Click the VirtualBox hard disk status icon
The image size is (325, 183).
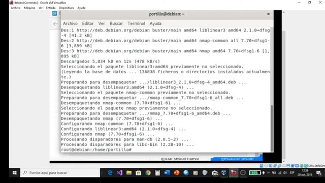[x=262, y=166]
